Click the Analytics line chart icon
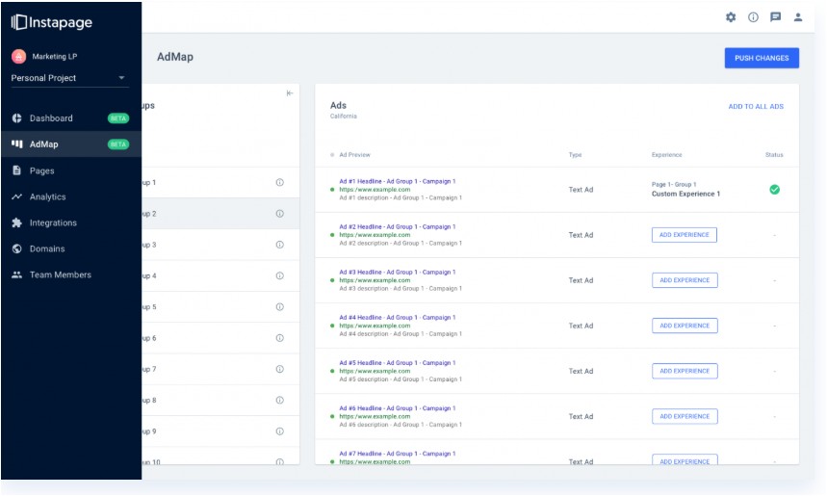The height and width of the screenshot is (496, 827). (17, 196)
